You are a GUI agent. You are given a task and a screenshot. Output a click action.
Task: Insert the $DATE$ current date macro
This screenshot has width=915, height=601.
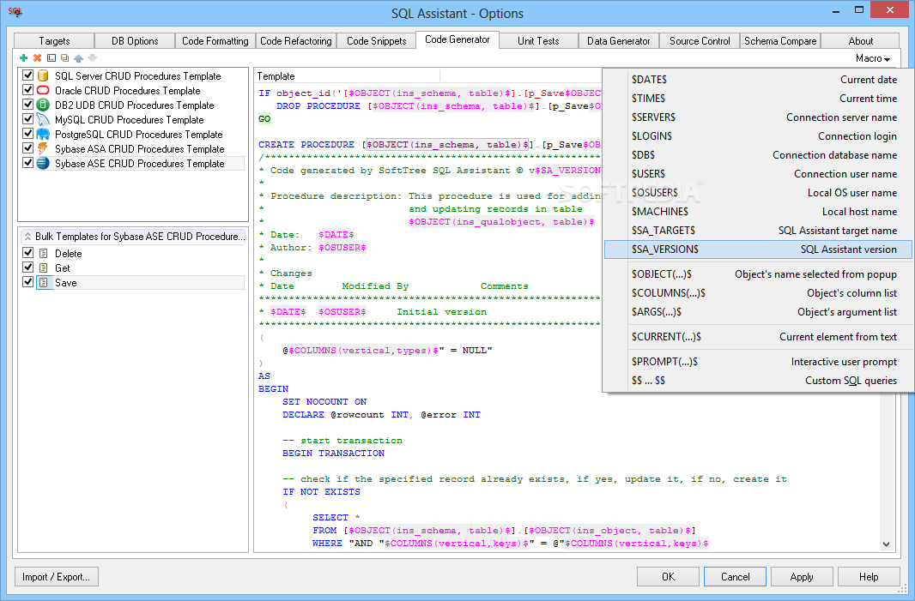pyautogui.click(x=758, y=79)
